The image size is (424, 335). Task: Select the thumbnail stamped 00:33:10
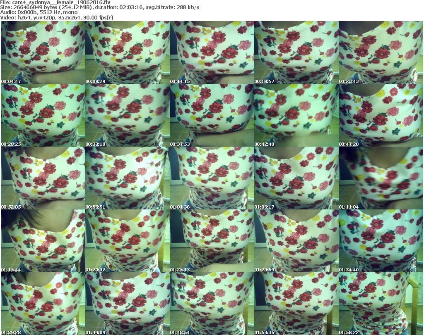click(x=128, y=115)
